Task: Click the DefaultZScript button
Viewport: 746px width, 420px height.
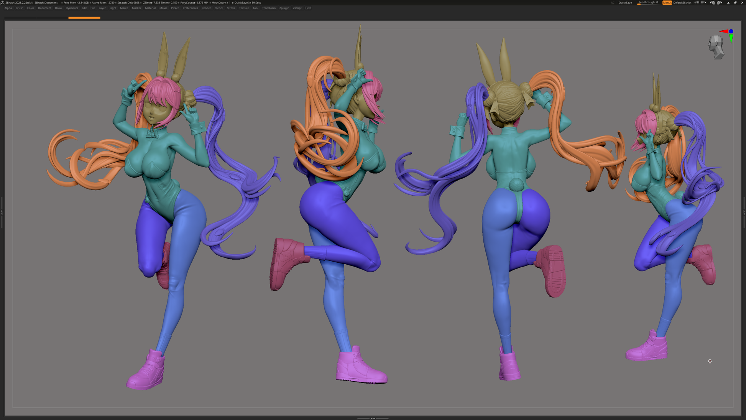Action: [x=682, y=3]
